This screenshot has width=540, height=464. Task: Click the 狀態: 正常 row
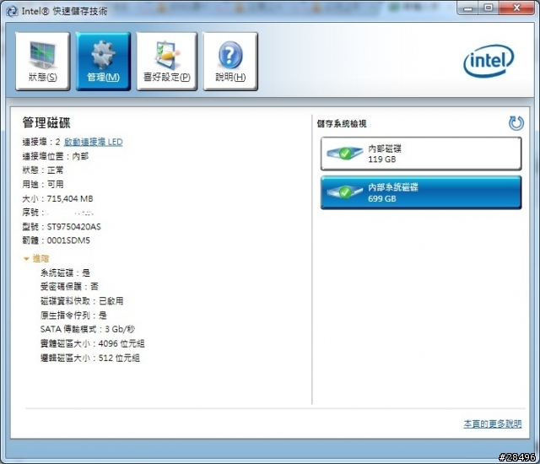click(43, 170)
